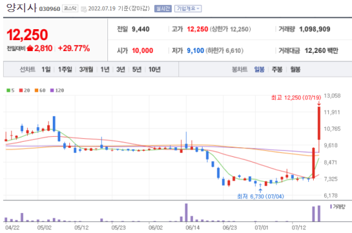Select the 3개월 line chart tab
The height and width of the screenshot is (233, 352).
(x=86, y=69)
